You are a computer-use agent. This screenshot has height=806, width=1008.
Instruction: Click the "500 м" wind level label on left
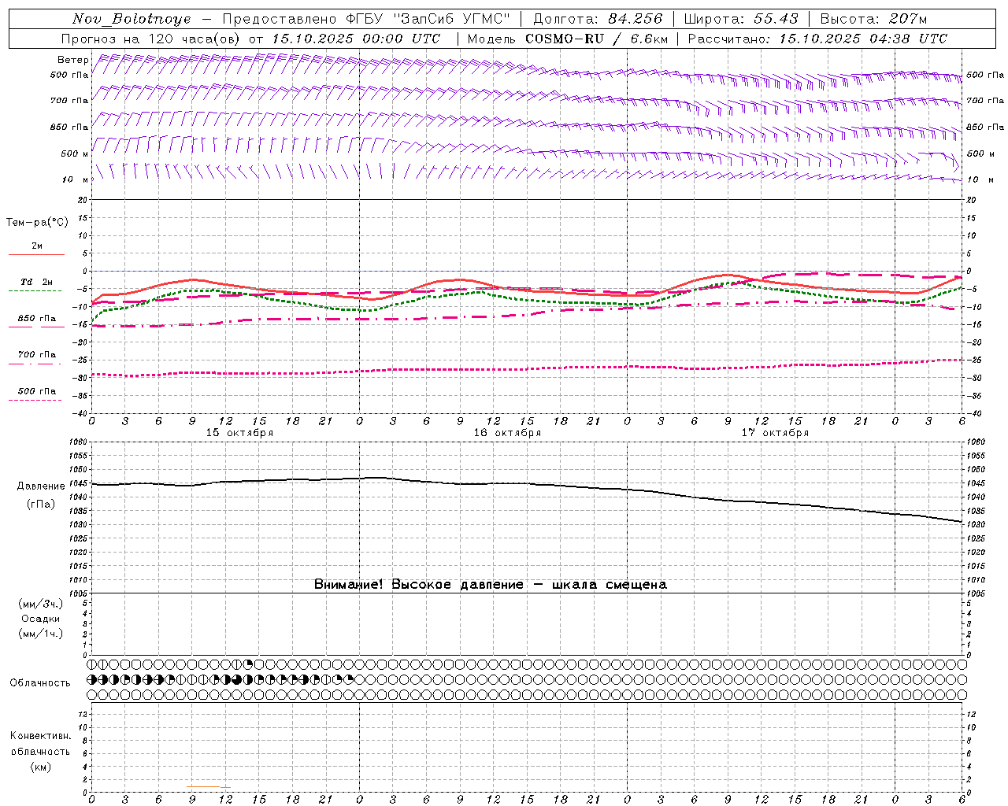point(75,153)
